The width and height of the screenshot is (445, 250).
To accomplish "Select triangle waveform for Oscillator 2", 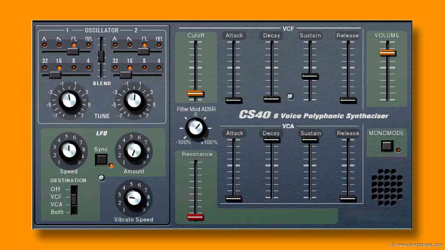I will pyautogui.click(x=115, y=45).
